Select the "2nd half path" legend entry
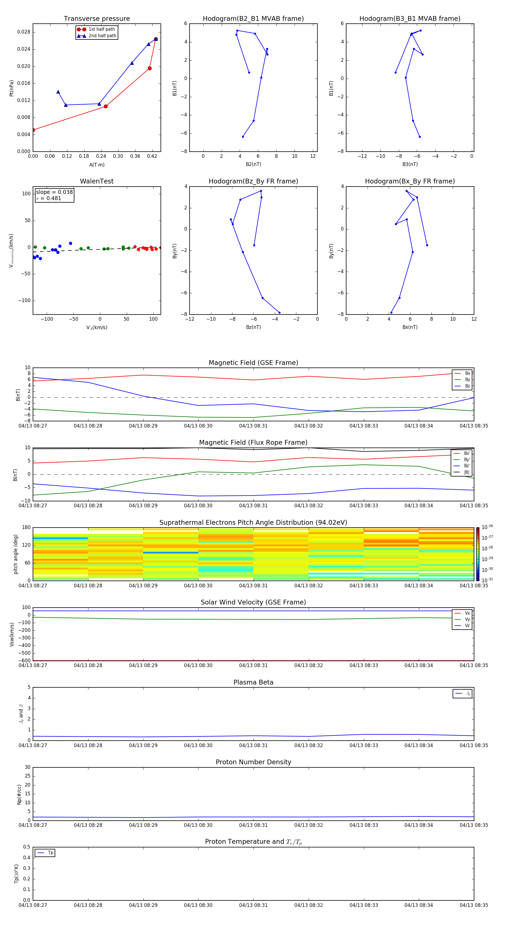The width and height of the screenshot is (507, 930). [97, 36]
